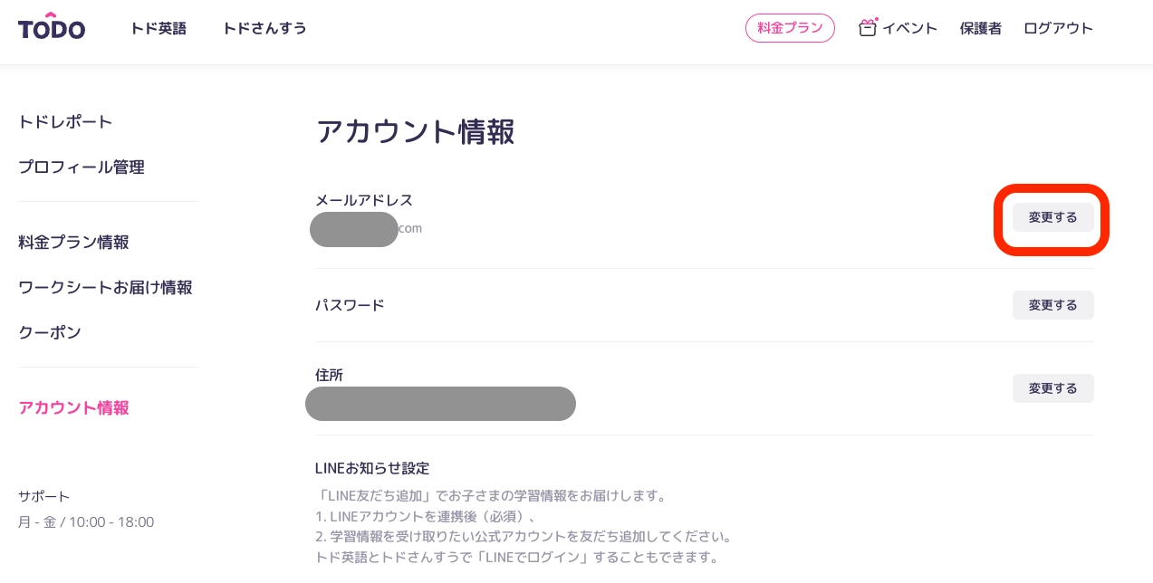This screenshot has height=583, width=1153.
Task: Click 変更する for メールアドレス
Action: tap(1052, 217)
